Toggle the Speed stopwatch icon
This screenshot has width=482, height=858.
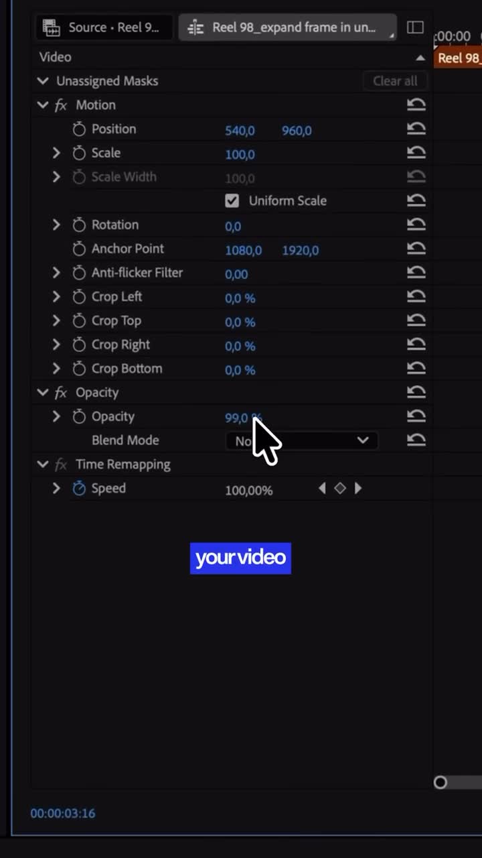tap(79, 489)
